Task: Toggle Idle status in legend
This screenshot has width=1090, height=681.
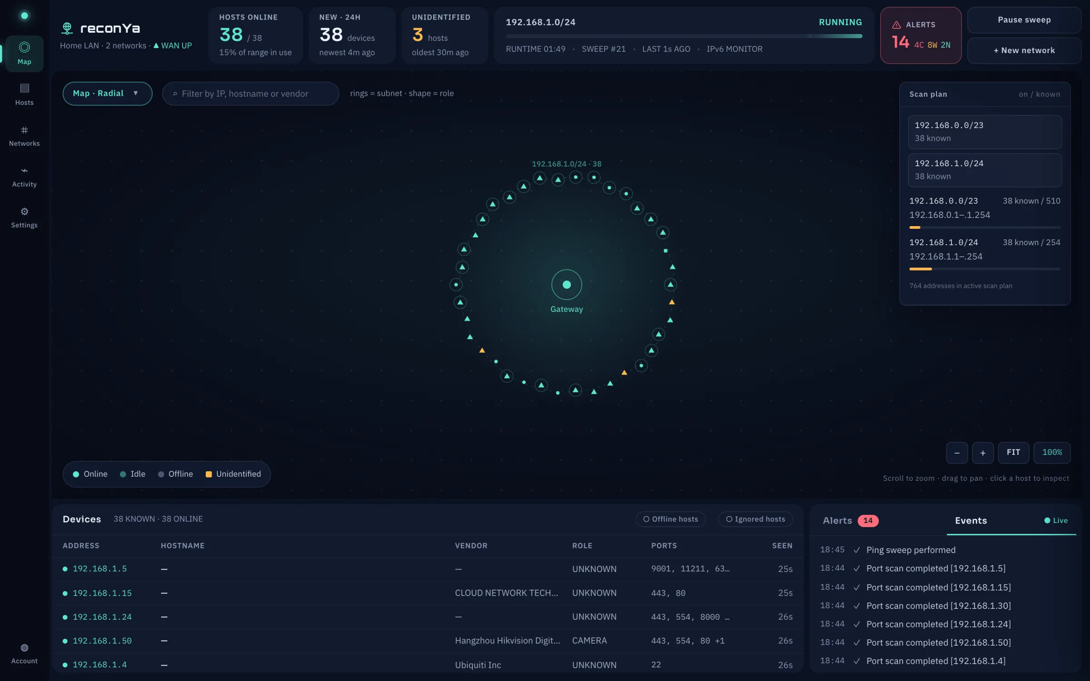Action: (133, 474)
